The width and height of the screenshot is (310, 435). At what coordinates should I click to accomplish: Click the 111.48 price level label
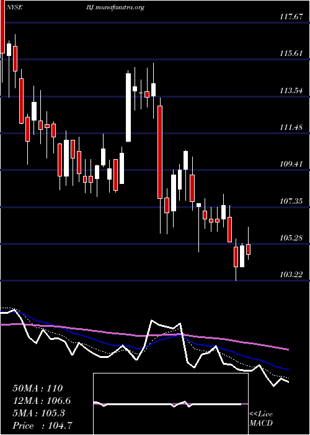[291, 127]
